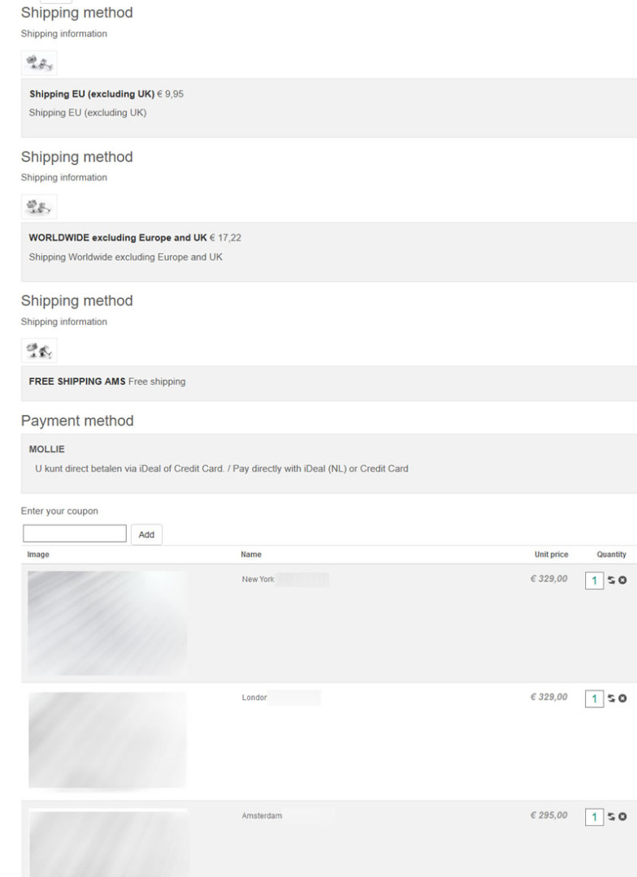Remove the Amsterdam item from cart
This screenshot has width=637, height=877.
pos(623,816)
